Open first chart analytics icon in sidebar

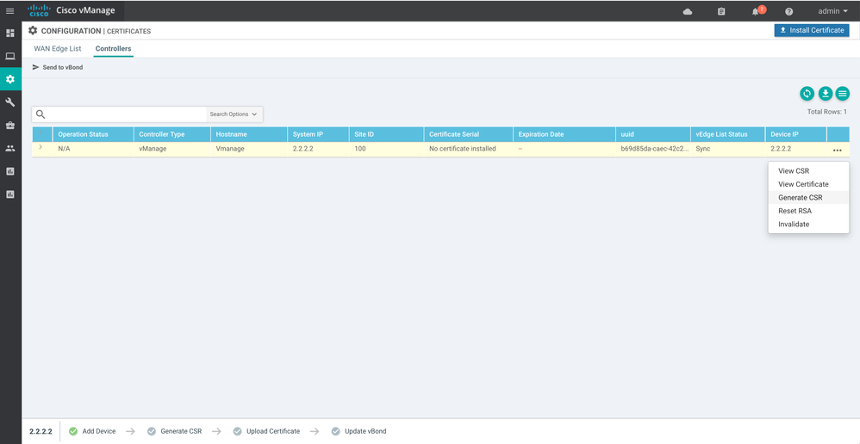(9, 171)
